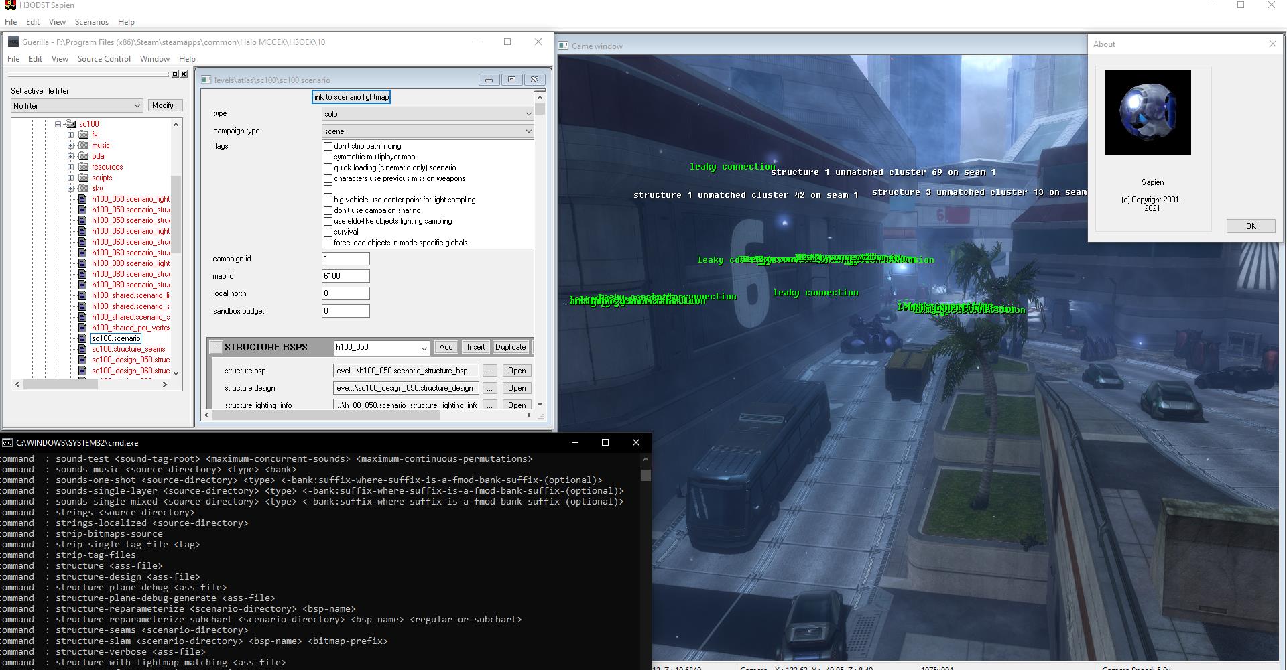Click file icon of h100_shared_per_vertex
The width and height of the screenshot is (1287, 670).
83,328
